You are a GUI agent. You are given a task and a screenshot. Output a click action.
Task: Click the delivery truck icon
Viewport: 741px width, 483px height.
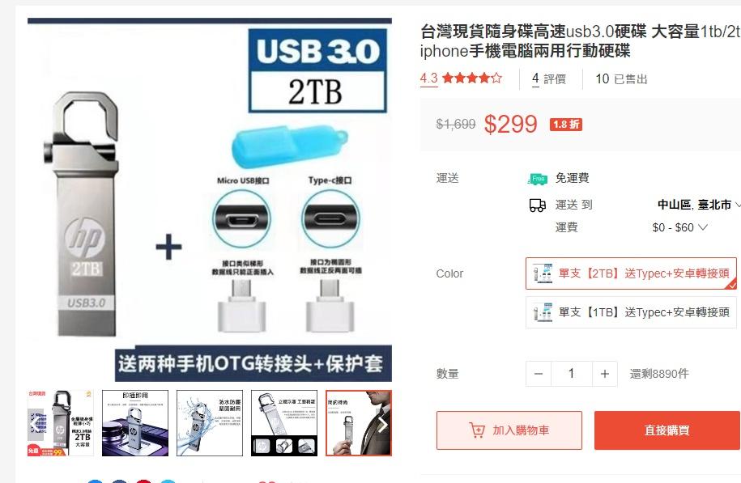click(x=537, y=205)
